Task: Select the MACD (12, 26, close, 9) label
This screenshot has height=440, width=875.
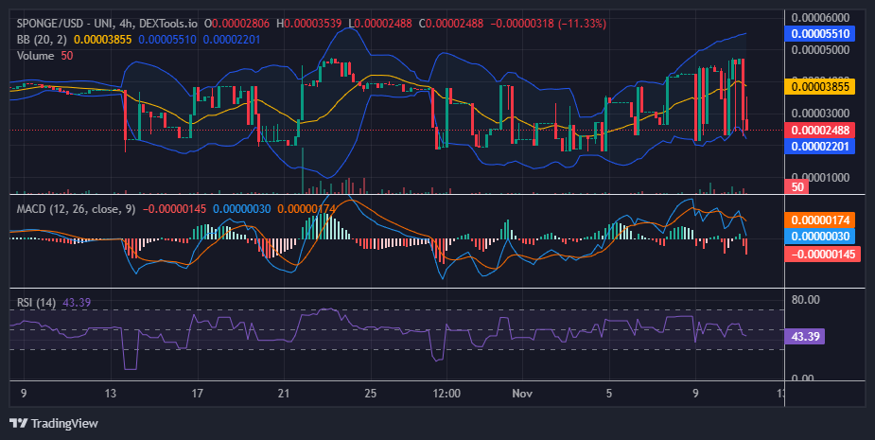Action: coord(76,209)
